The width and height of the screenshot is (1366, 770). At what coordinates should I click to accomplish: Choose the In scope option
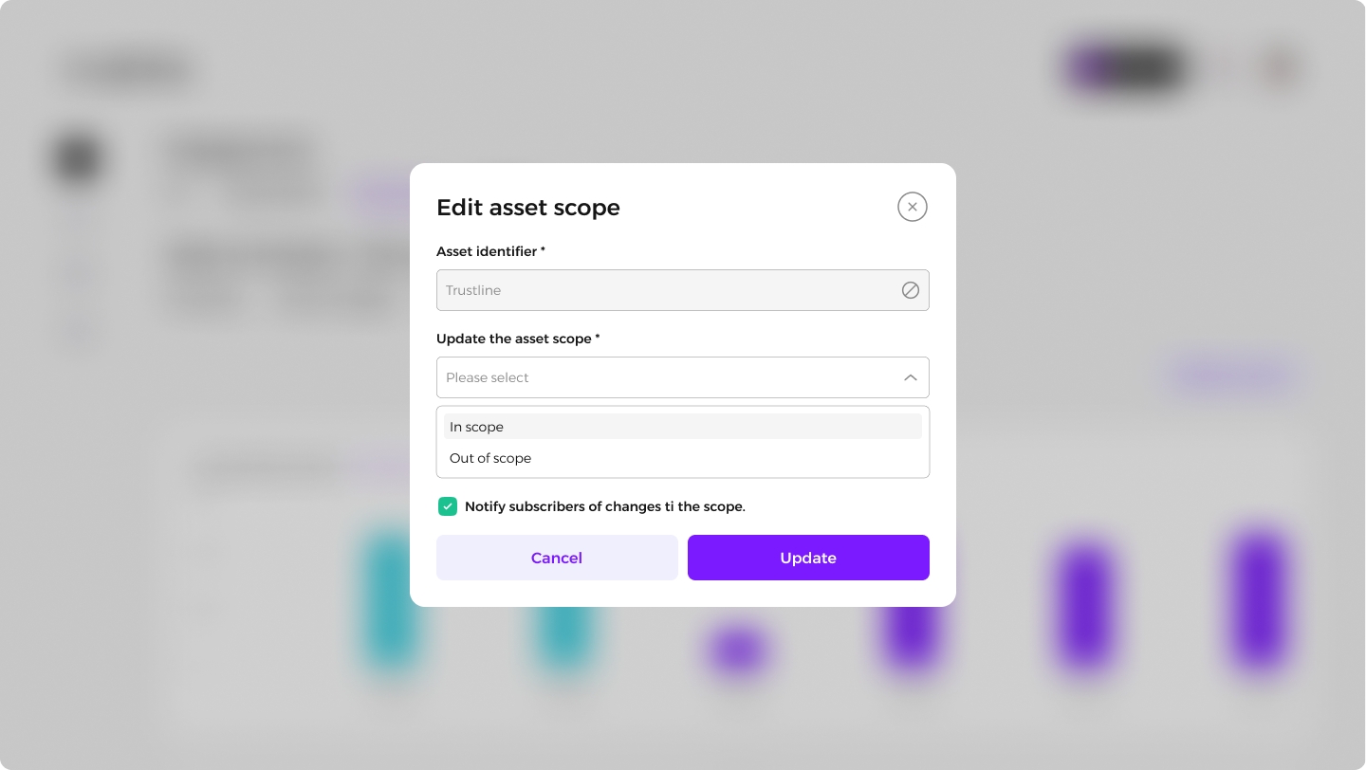point(683,427)
